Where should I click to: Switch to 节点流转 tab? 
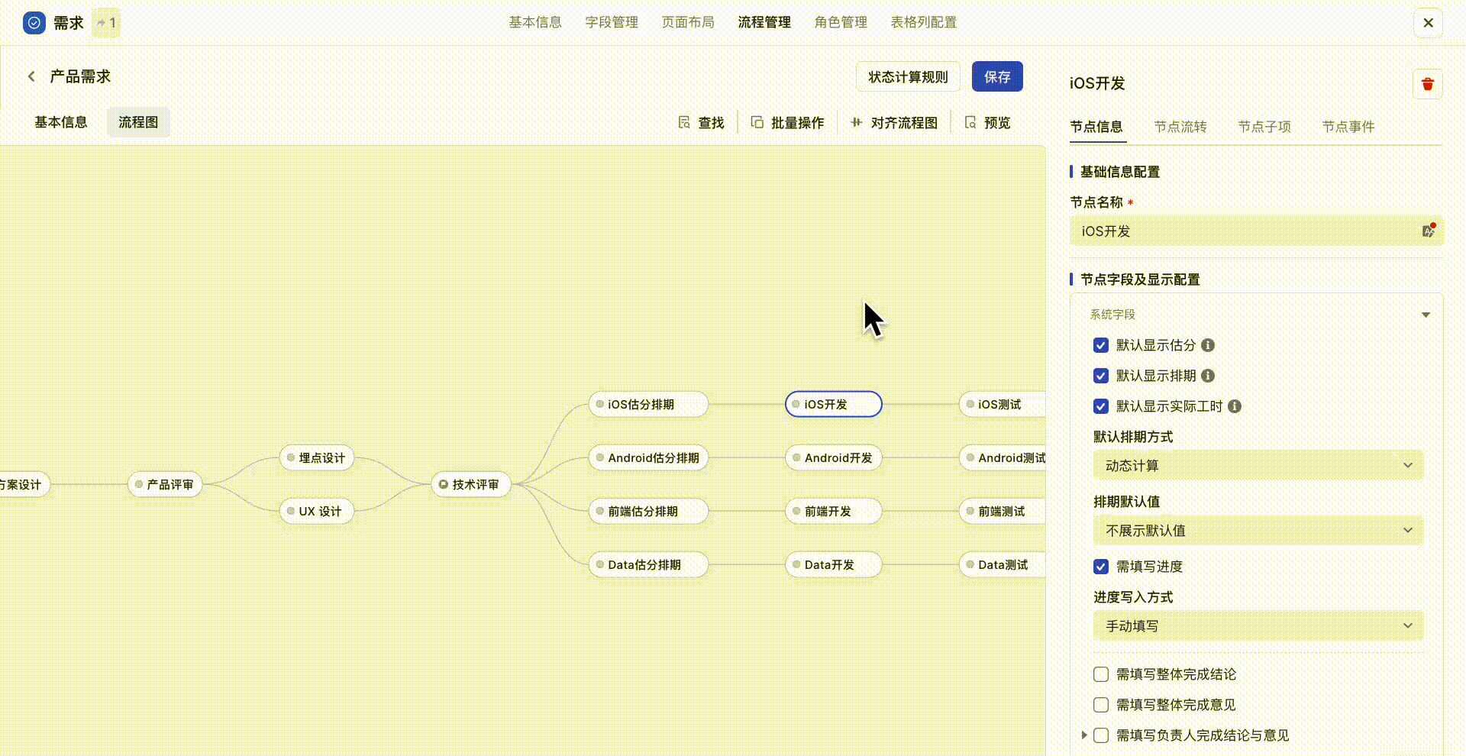tap(1180, 127)
